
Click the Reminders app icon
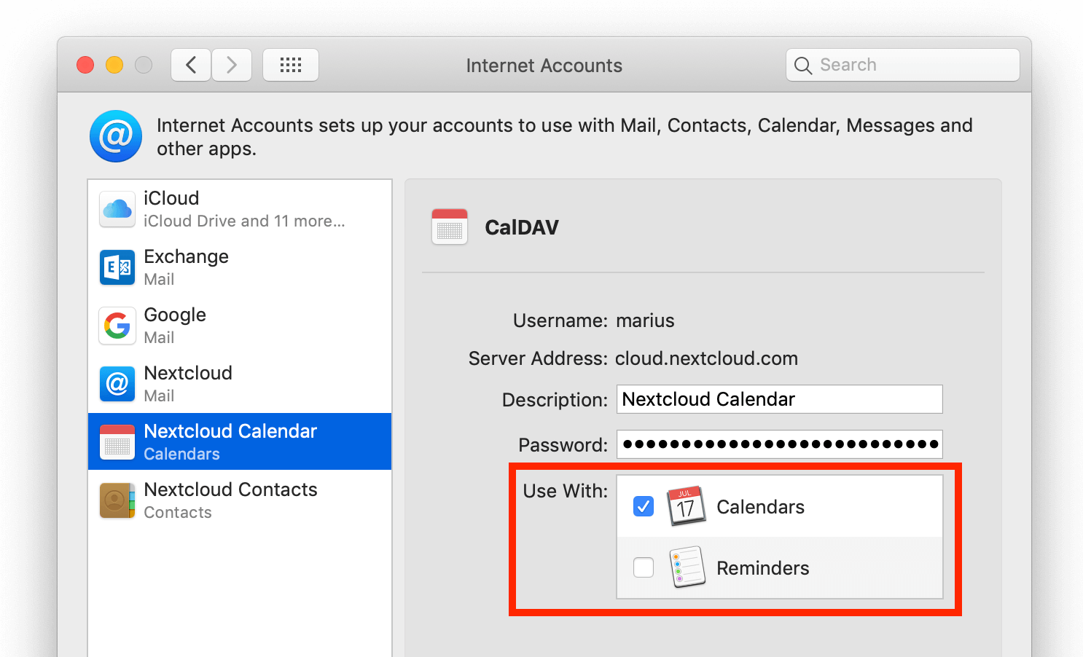[x=686, y=567]
